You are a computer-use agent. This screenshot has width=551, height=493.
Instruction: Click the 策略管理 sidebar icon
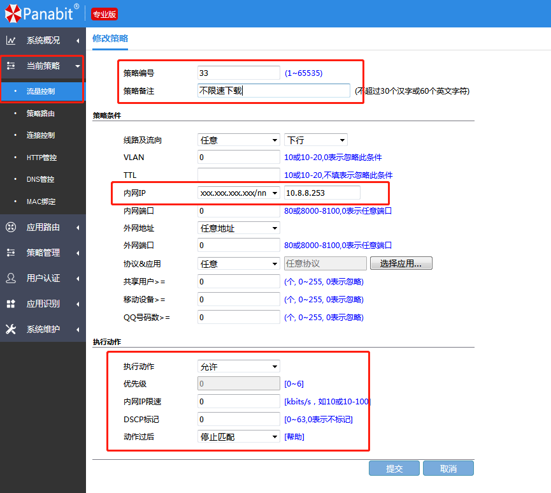pyautogui.click(x=11, y=253)
